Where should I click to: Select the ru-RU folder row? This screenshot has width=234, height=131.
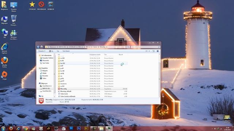pyautogui.click(x=93, y=86)
